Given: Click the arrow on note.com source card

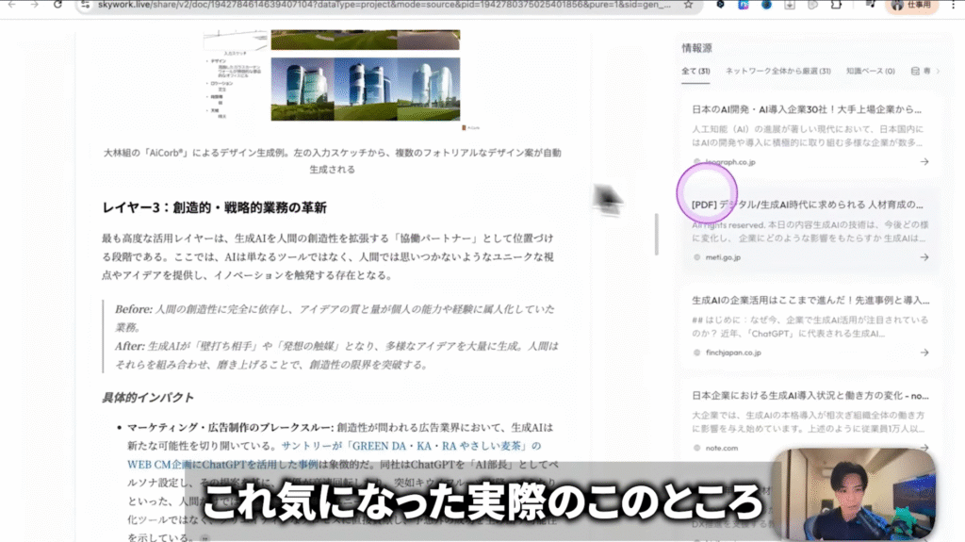Looking at the screenshot, I should [924, 448].
